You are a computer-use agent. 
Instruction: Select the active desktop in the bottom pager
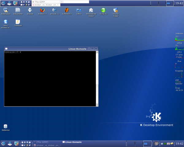coord(147,144)
